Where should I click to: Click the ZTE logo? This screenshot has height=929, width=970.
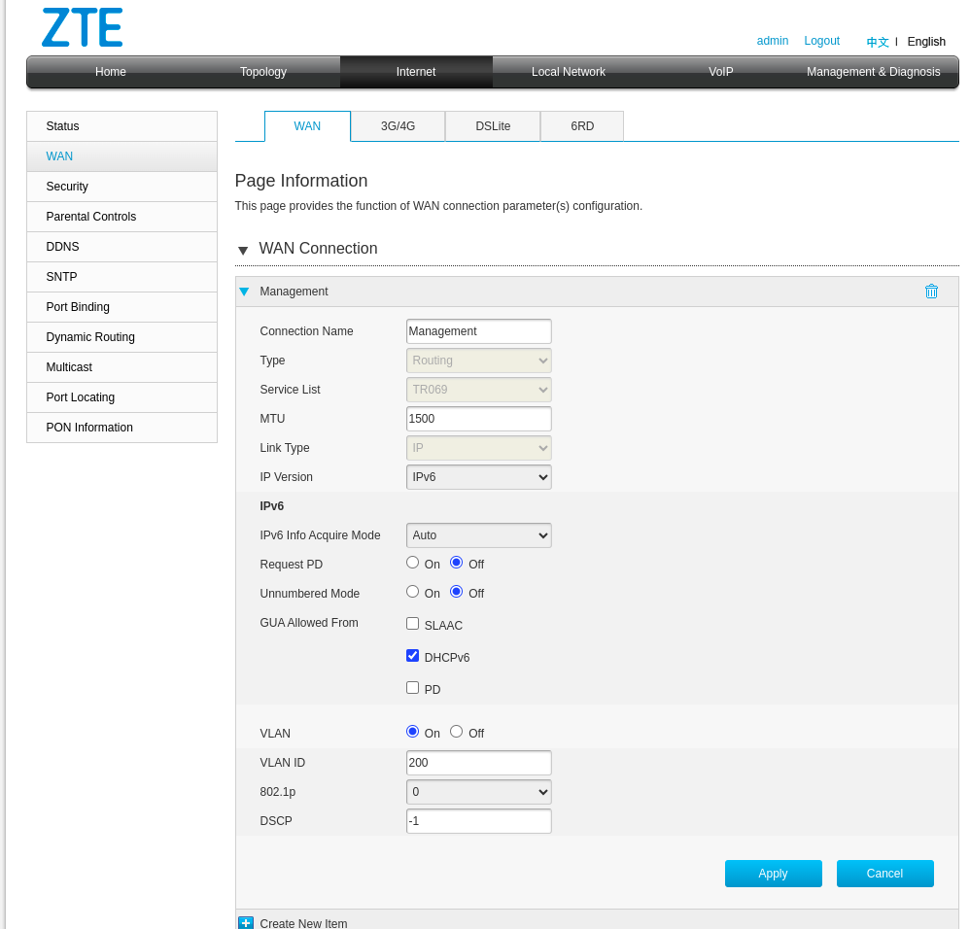[x=82, y=27]
